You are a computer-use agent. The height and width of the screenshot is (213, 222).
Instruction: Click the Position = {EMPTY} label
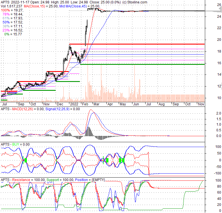click(90, 180)
